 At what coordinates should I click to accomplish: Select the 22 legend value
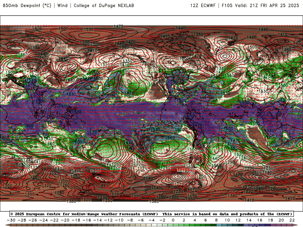click(x=292, y=220)
